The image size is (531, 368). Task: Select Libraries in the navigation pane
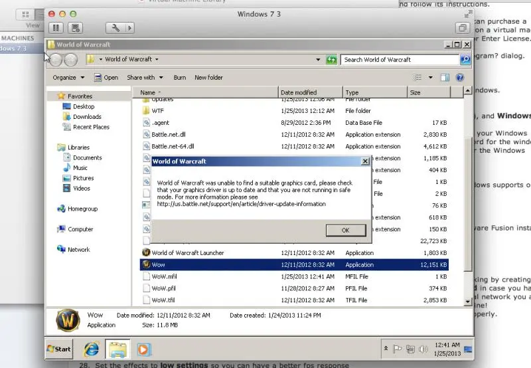click(78, 147)
